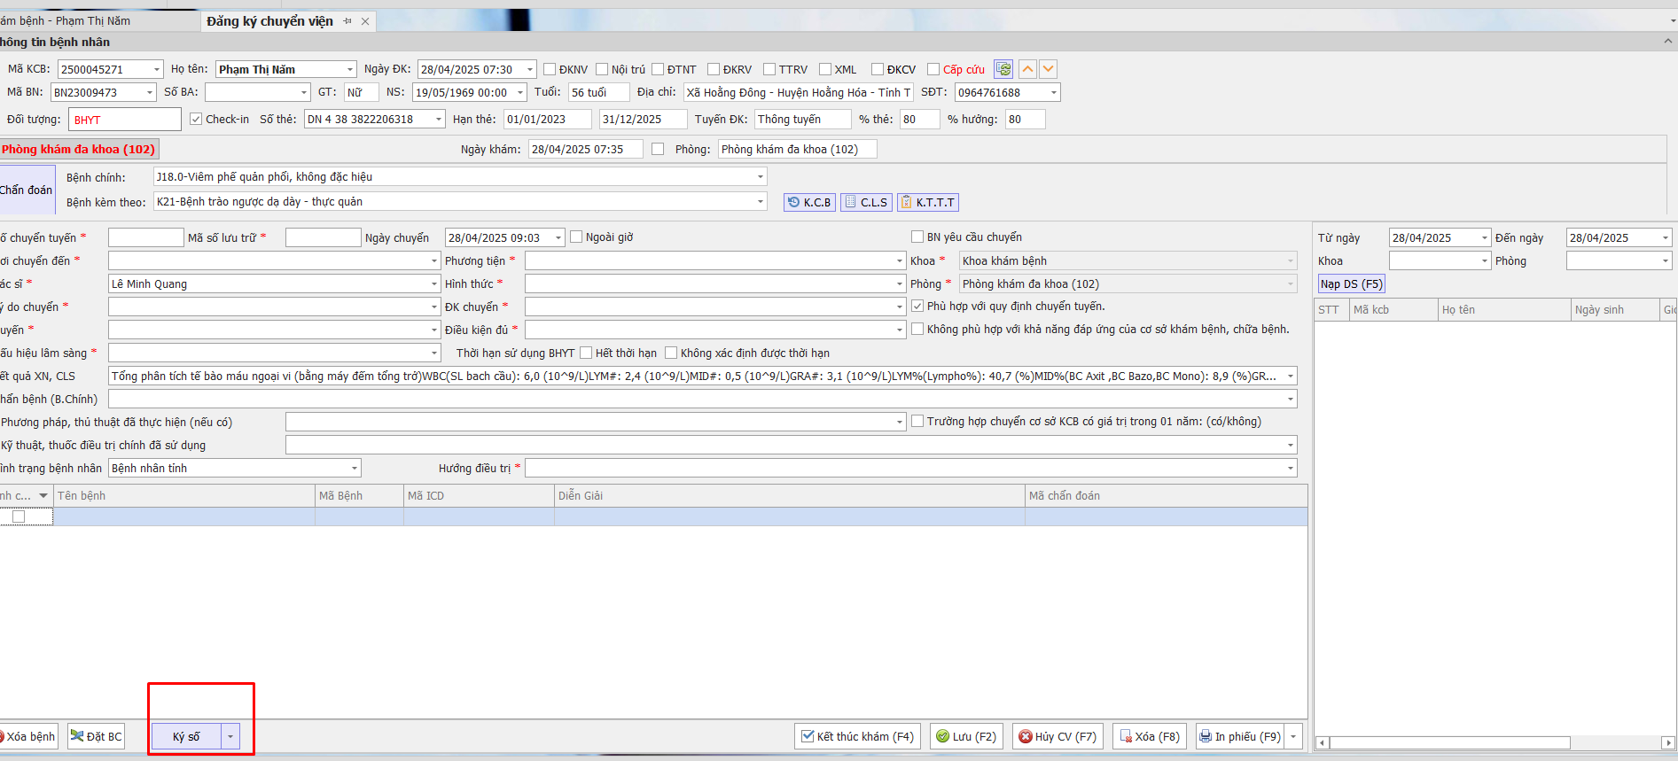Go to previous patient with up arrow

1027,69
